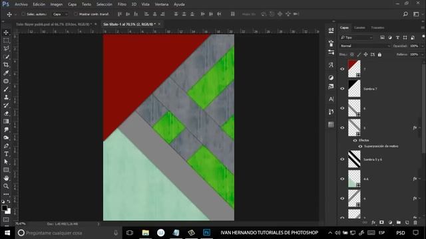Open the Capa auto-select dropdown

[60, 14]
